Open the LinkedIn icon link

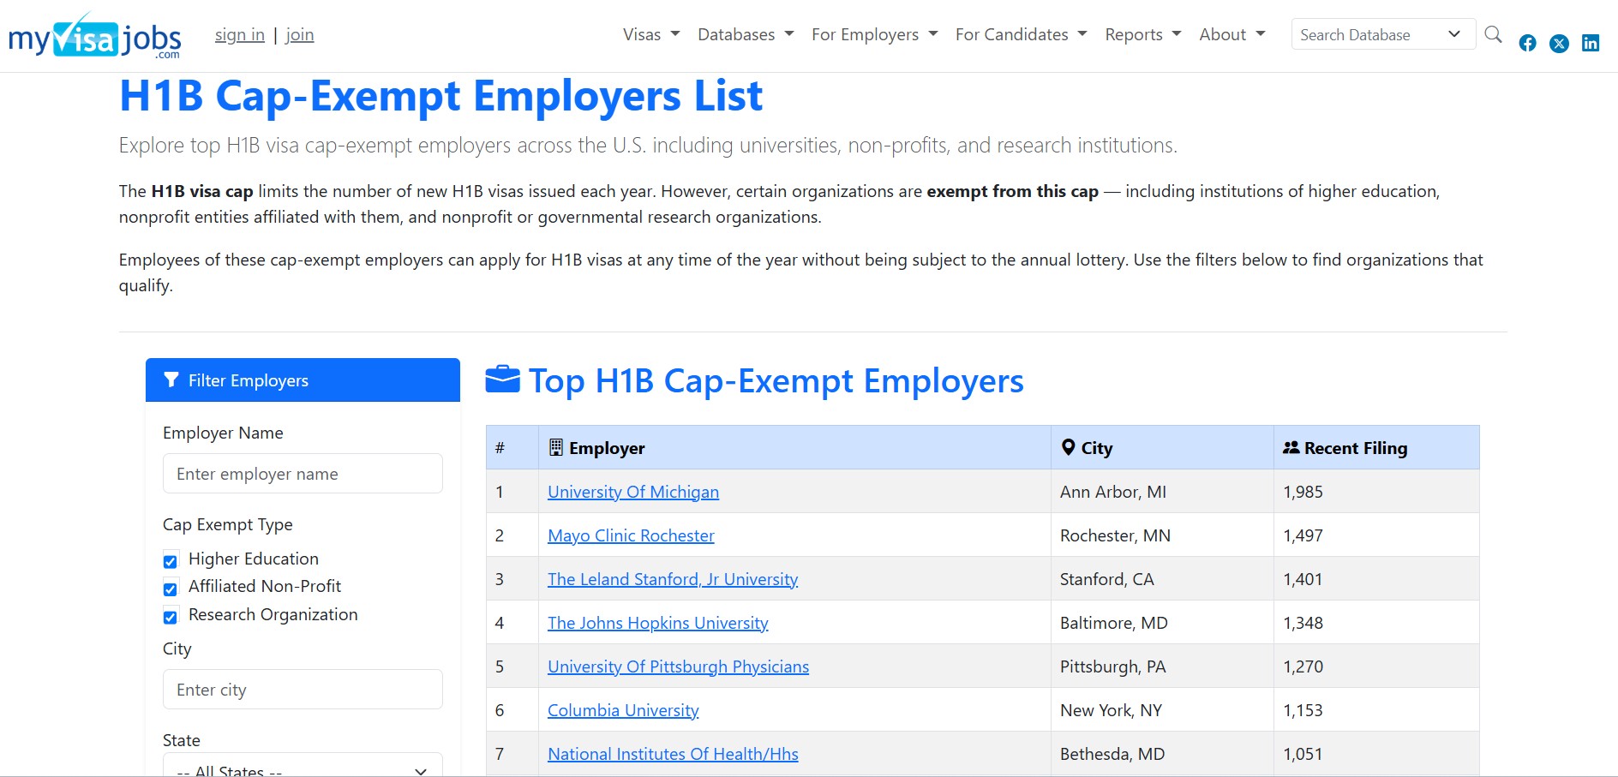point(1591,43)
